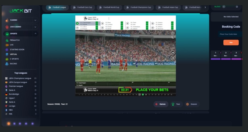
Task: Click the refresh icon on video
Action: coord(173,33)
